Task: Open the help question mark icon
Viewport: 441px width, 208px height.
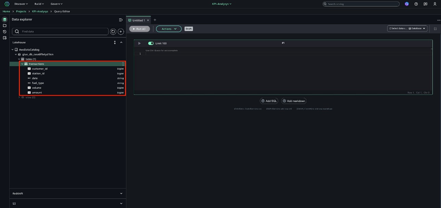Action: [x=416, y=4]
